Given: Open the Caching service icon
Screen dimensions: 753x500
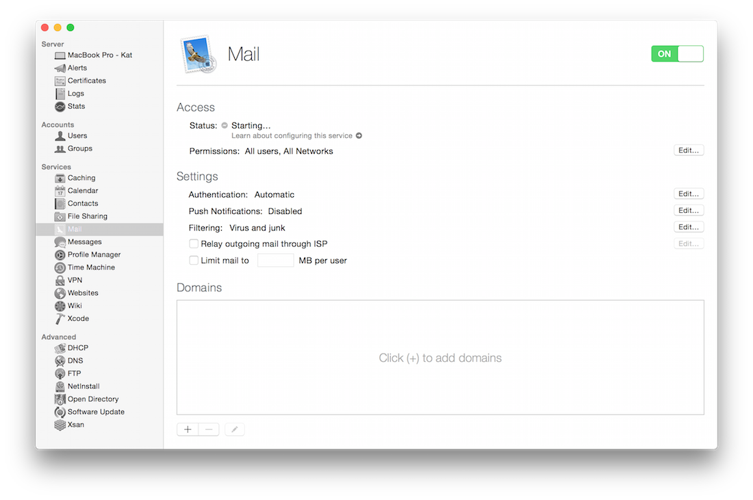Looking at the screenshot, I should [60, 178].
